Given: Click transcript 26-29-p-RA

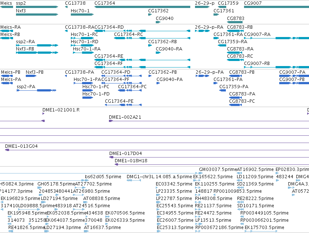Looking at the screenshot, I should pos(209,27).
